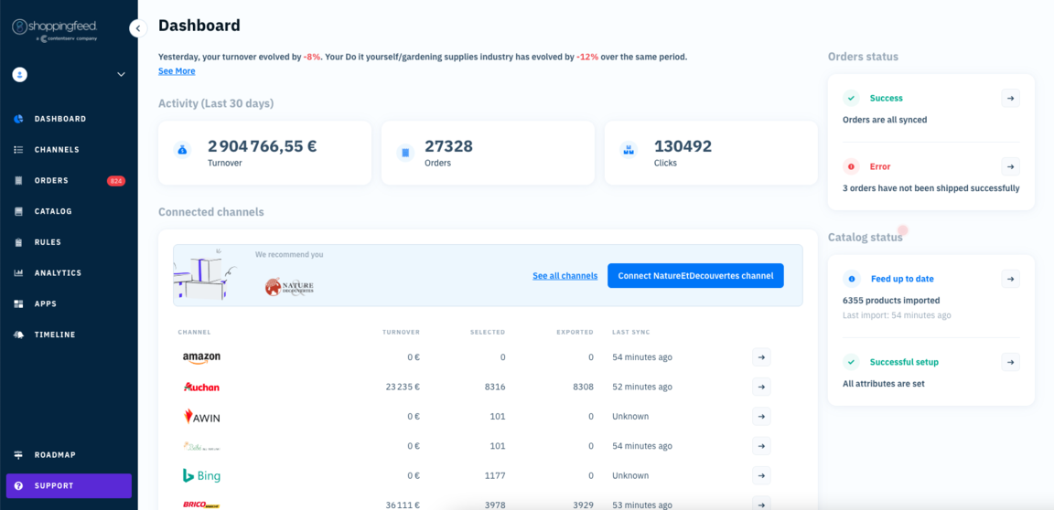Image resolution: width=1054 pixels, height=510 pixels.
Task: Open the Auchan channel row arrow
Action: click(x=761, y=388)
